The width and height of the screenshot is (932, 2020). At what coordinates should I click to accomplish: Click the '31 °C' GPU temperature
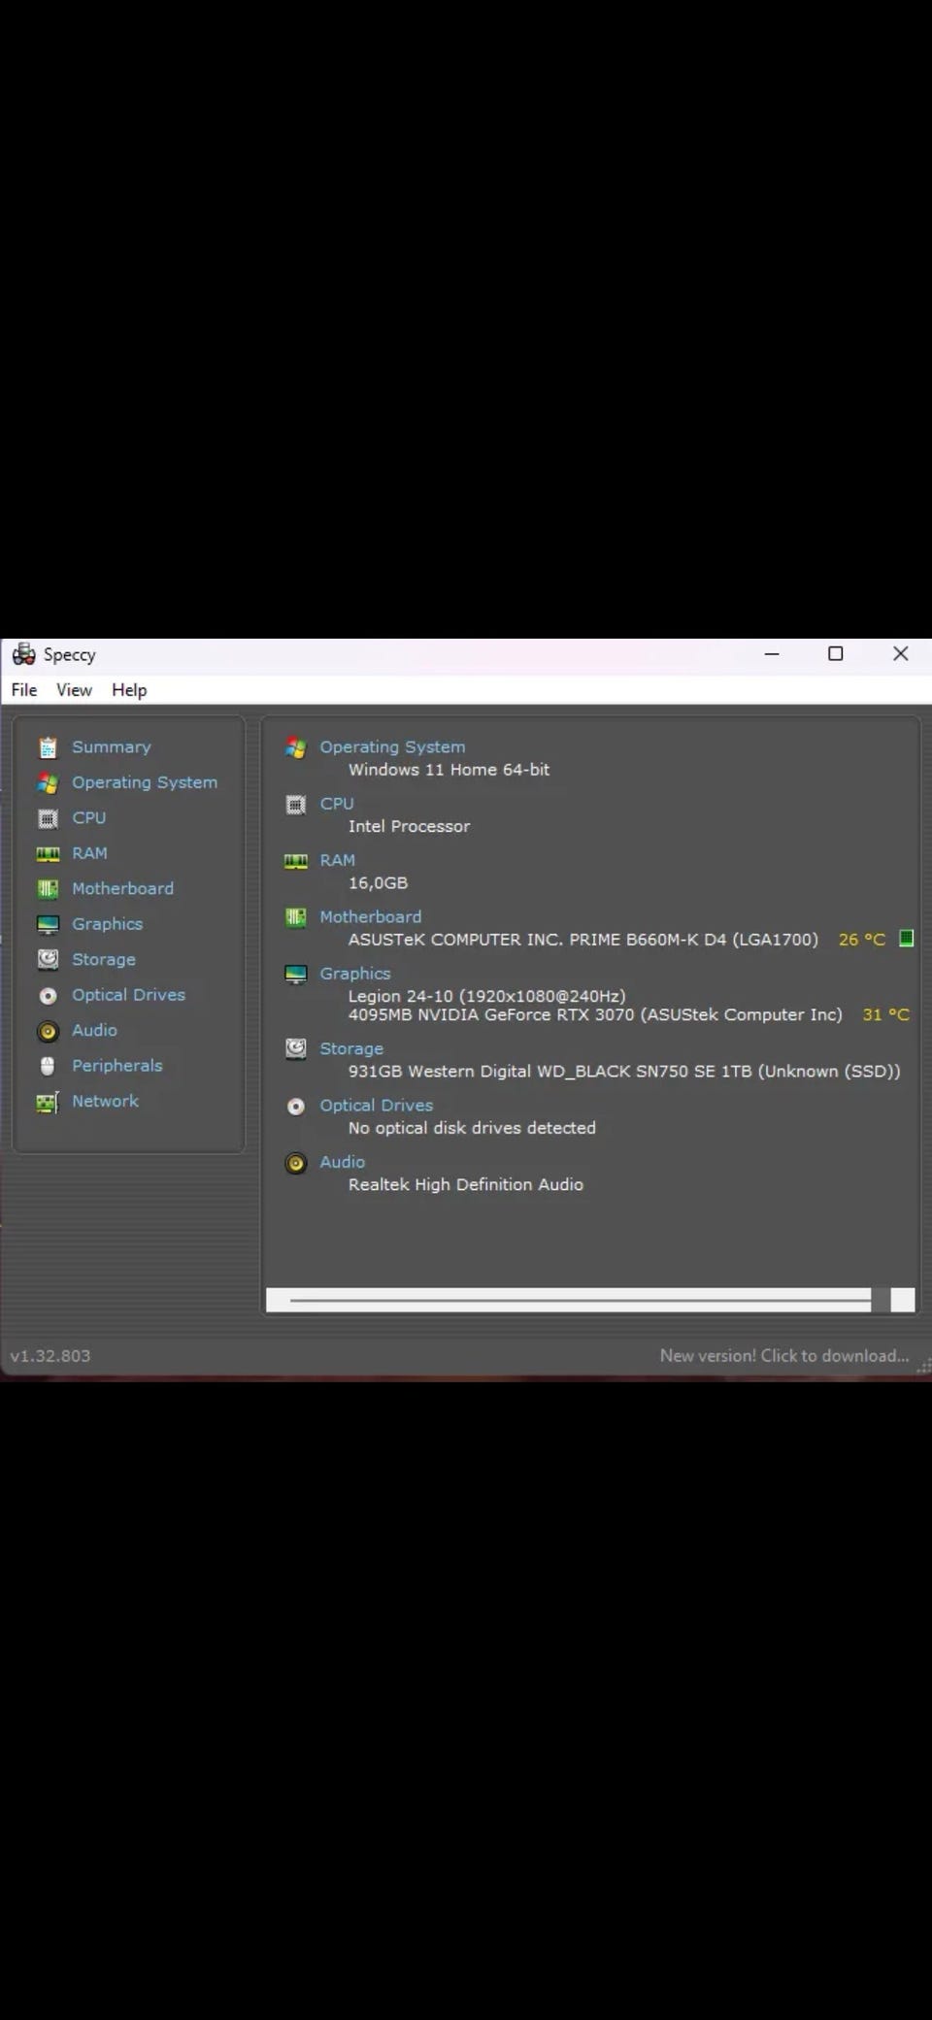886,1015
